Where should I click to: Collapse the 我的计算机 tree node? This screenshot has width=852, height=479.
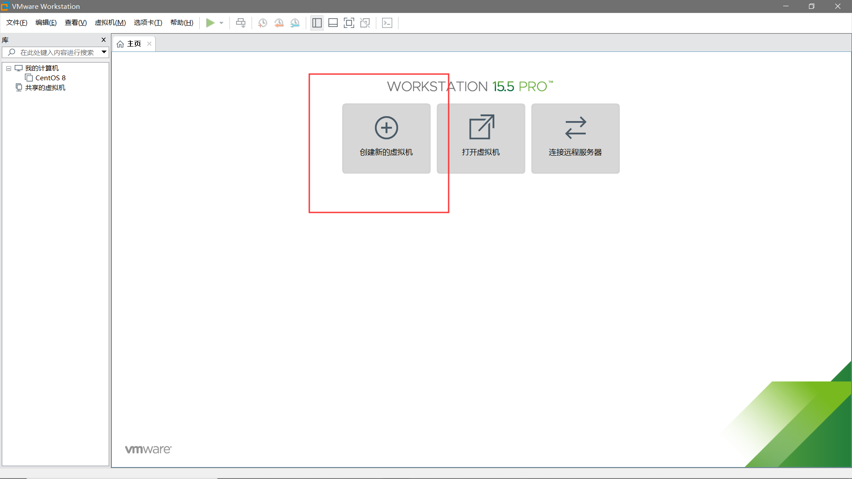8,68
